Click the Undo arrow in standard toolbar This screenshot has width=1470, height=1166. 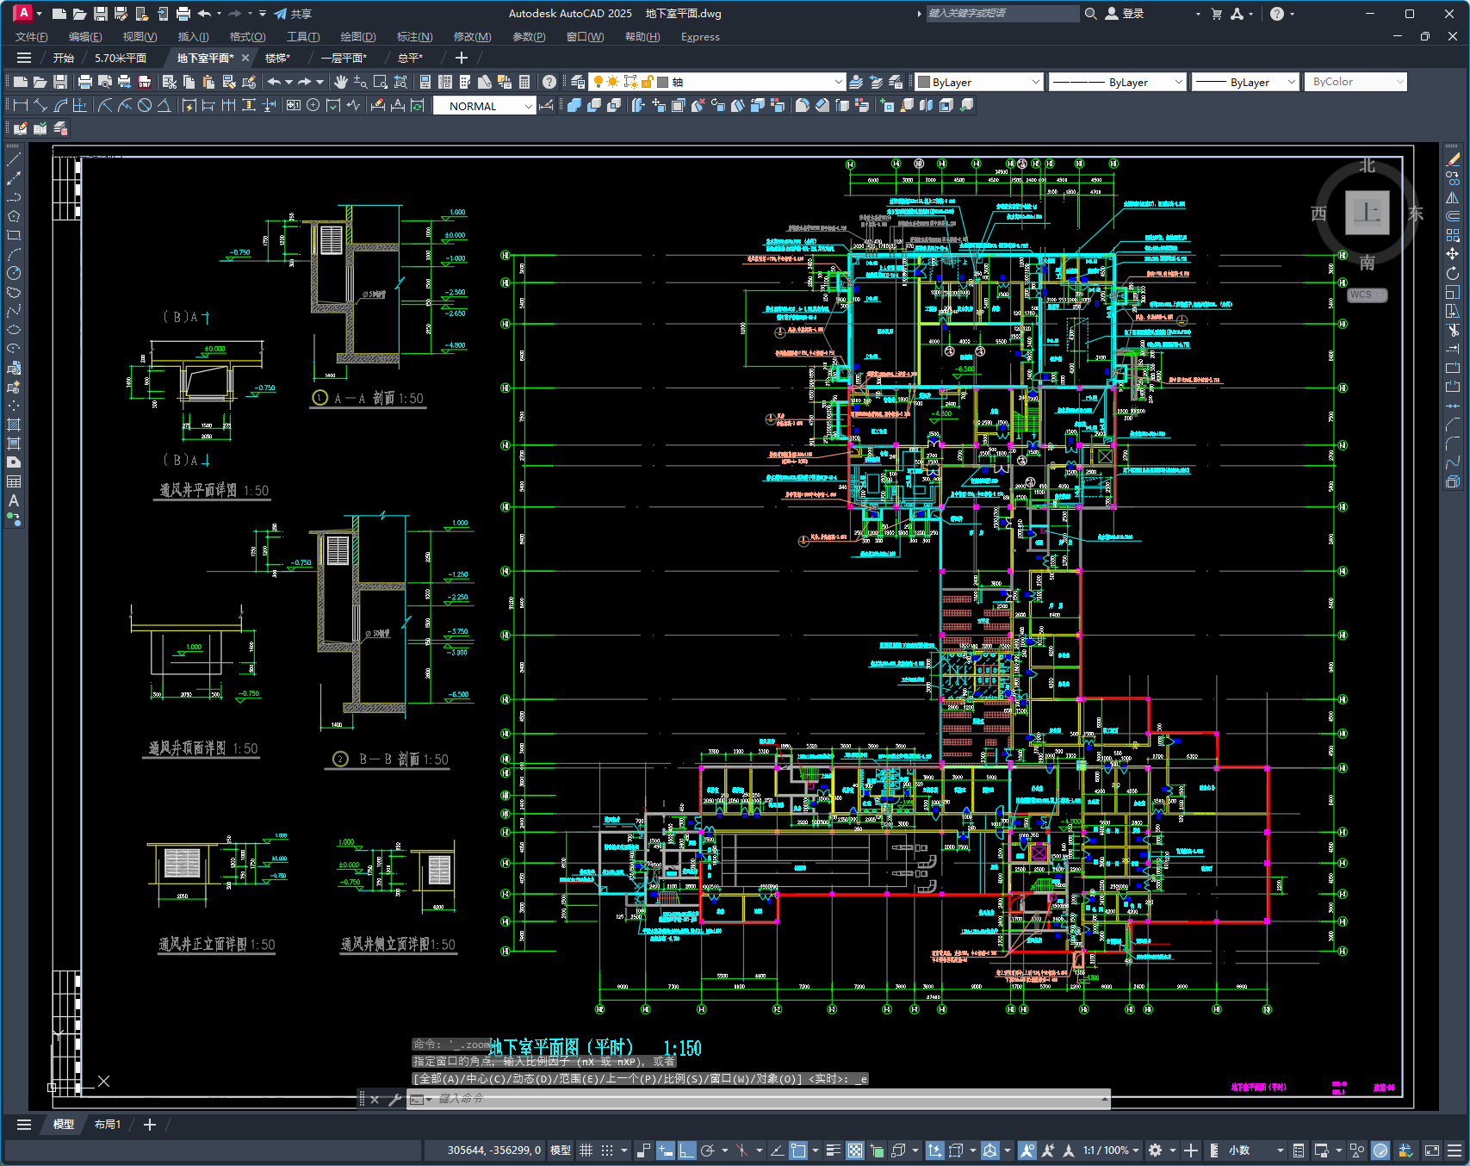[x=274, y=82]
